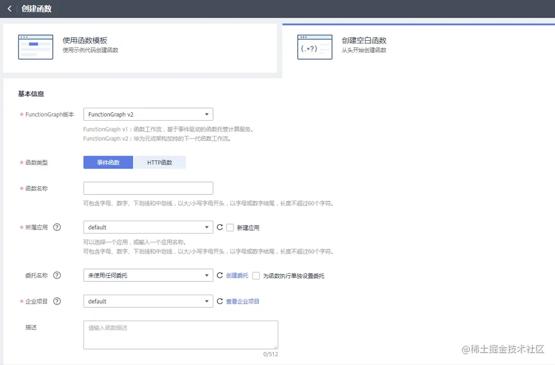
Task: Click the 创建函数 page title
Action: (x=37, y=9)
